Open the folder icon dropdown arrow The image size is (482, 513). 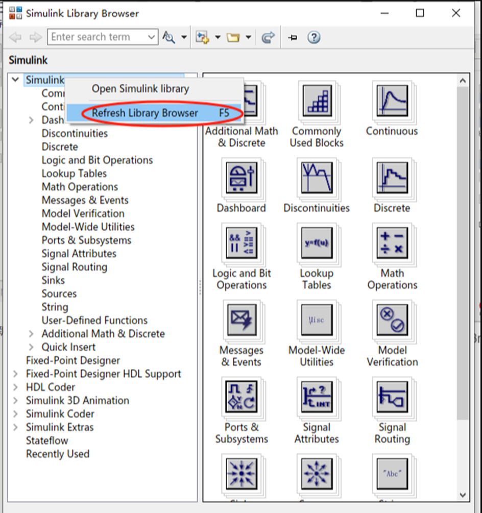point(248,37)
